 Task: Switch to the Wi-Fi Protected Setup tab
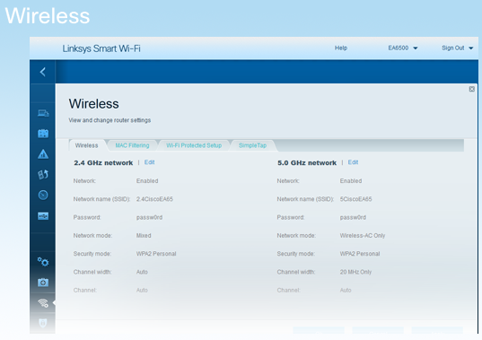pos(194,145)
